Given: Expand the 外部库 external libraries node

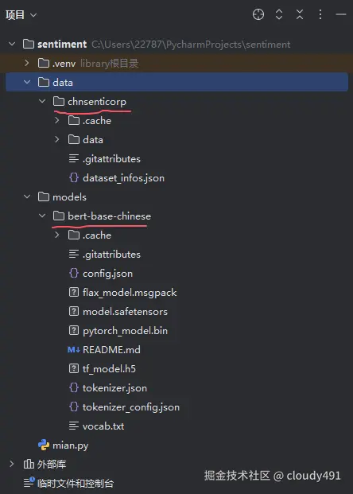Looking at the screenshot, I should point(12,464).
